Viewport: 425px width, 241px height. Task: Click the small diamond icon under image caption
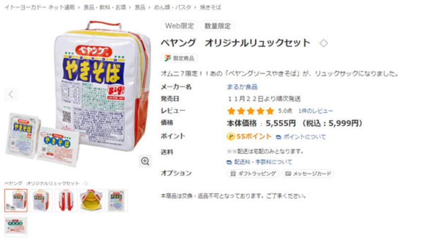85,184
